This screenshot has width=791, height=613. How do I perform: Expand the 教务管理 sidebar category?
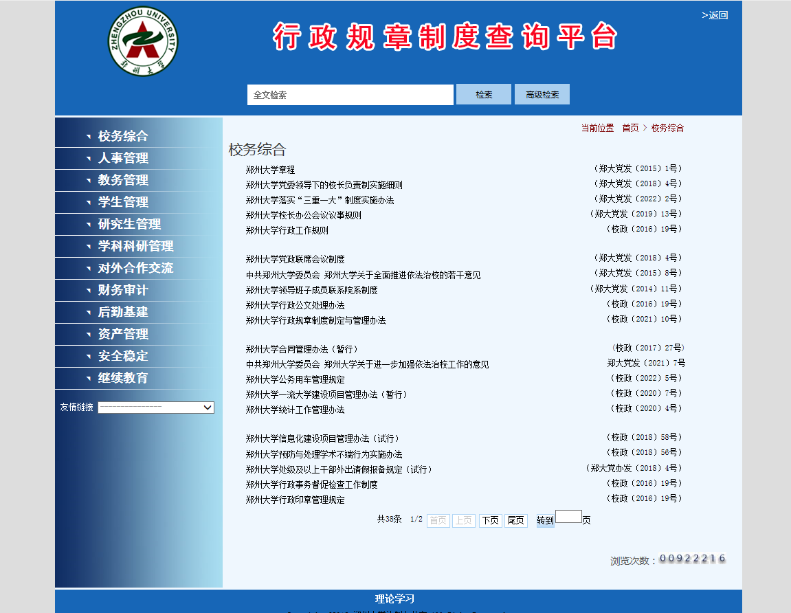[x=122, y=180]
